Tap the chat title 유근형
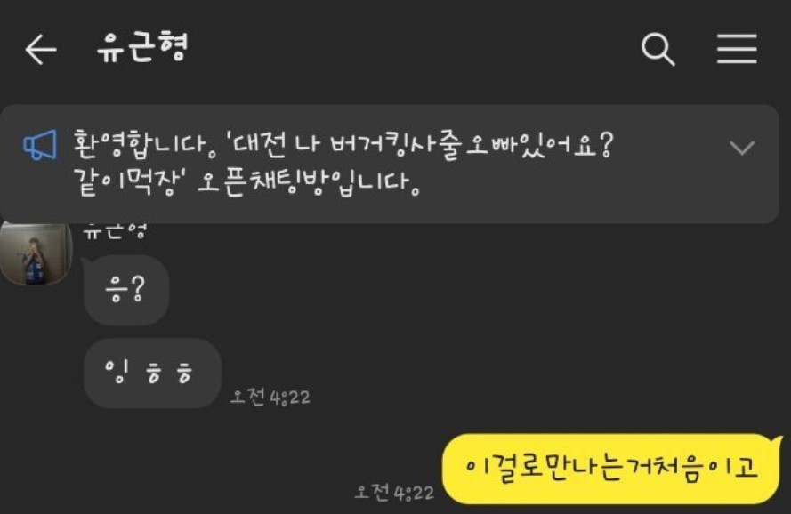 (x=142, y=48)
